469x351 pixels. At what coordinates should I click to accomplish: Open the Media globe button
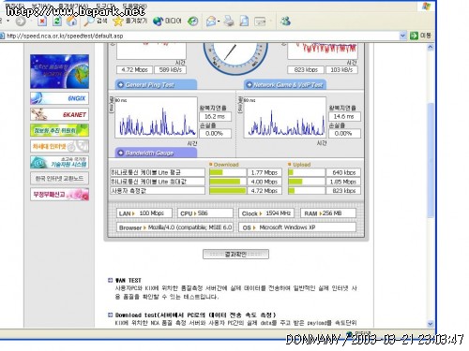pyautogui.click(x=167, y=21)
